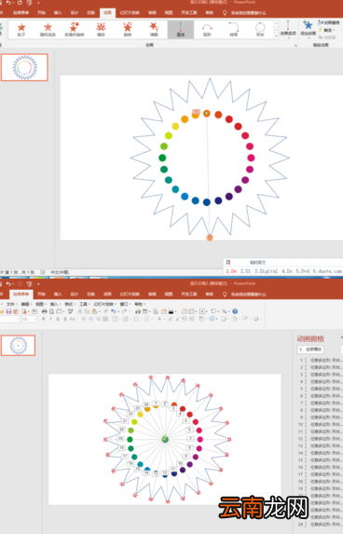Select animation row 1 in animation pane
This screenshot has height=534, width=343.
coord(321,360)
